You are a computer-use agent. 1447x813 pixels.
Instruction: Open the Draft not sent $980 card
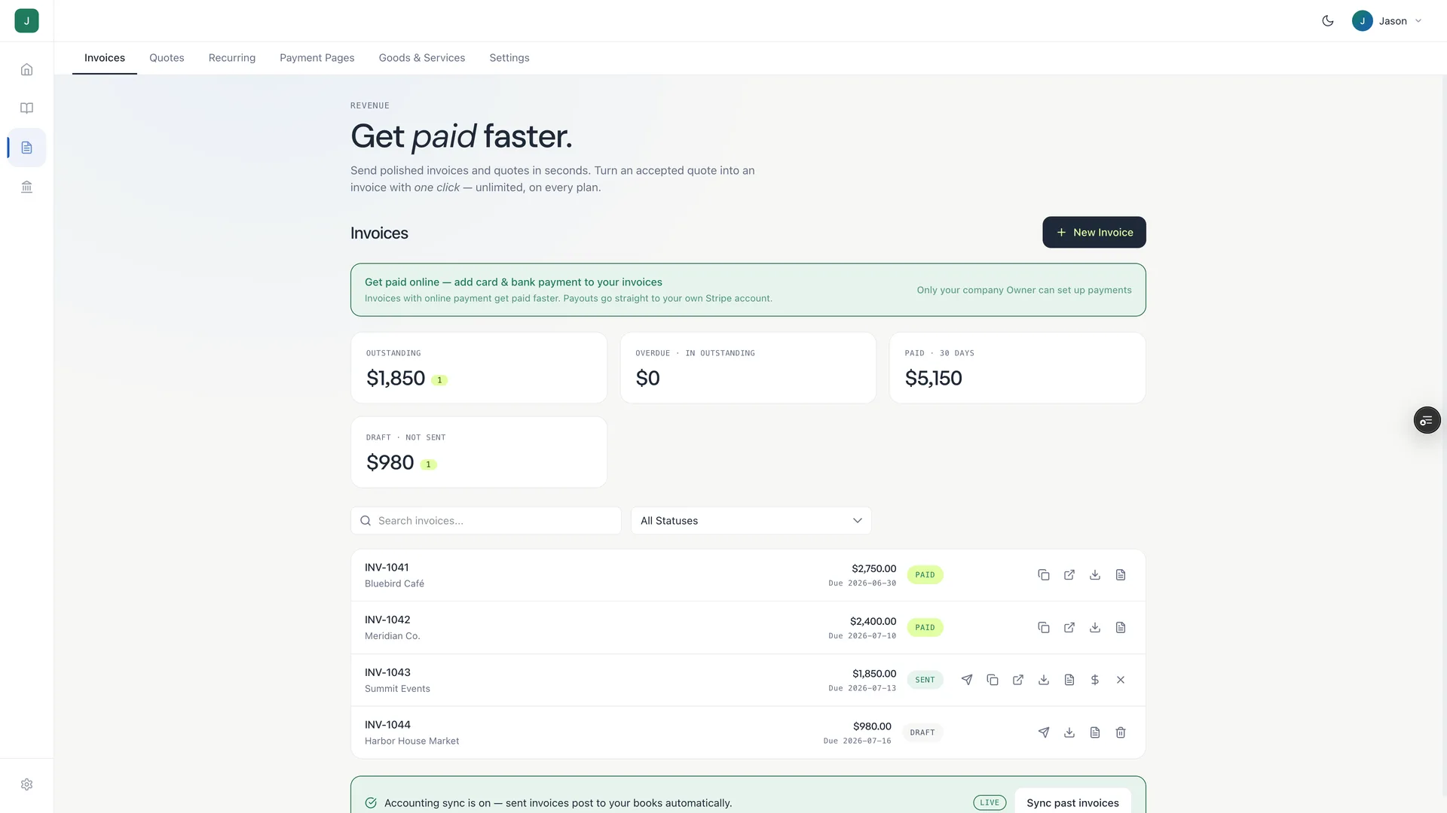(x=479, y=452)
